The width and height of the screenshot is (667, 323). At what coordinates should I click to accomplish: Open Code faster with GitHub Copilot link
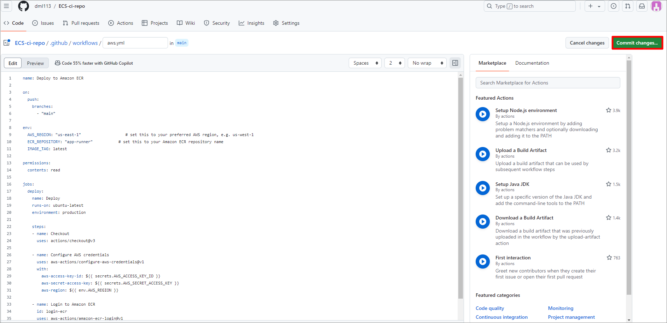(x=97, y=63)
